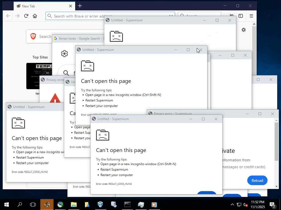
Task: Close the New Tab tab
Action: click(x=71, y=6)
